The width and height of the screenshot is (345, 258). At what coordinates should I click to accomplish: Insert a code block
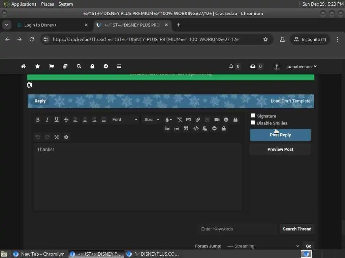(196, 129)
